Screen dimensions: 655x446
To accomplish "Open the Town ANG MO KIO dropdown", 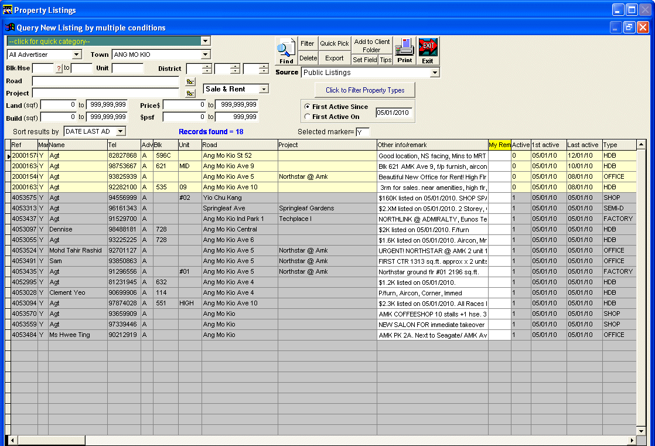I will click(x=205, y=55).
